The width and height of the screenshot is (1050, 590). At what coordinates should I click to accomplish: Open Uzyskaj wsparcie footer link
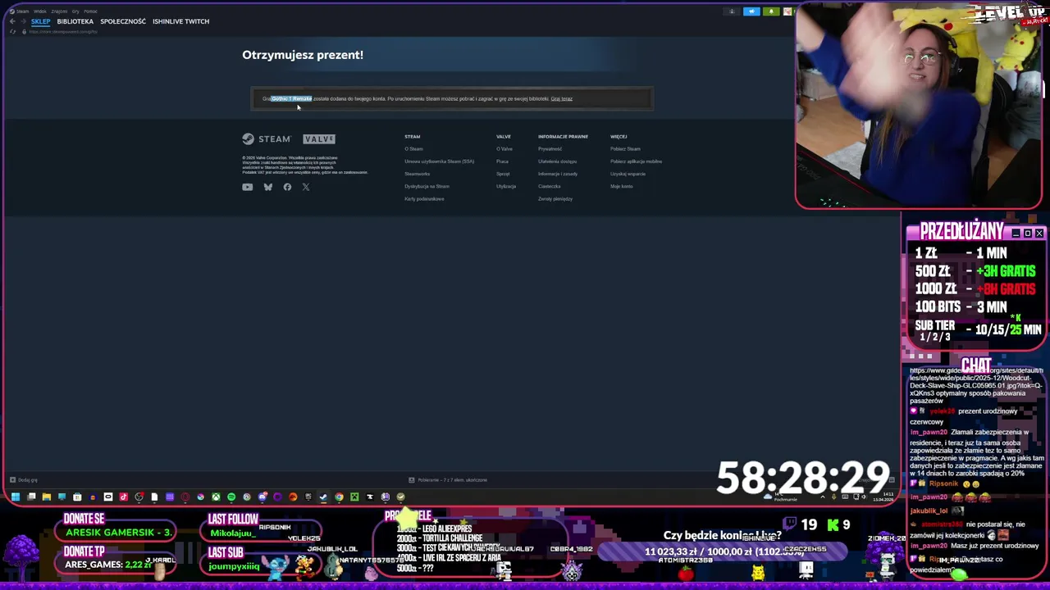pyautogui.click(x=628, y=174)
